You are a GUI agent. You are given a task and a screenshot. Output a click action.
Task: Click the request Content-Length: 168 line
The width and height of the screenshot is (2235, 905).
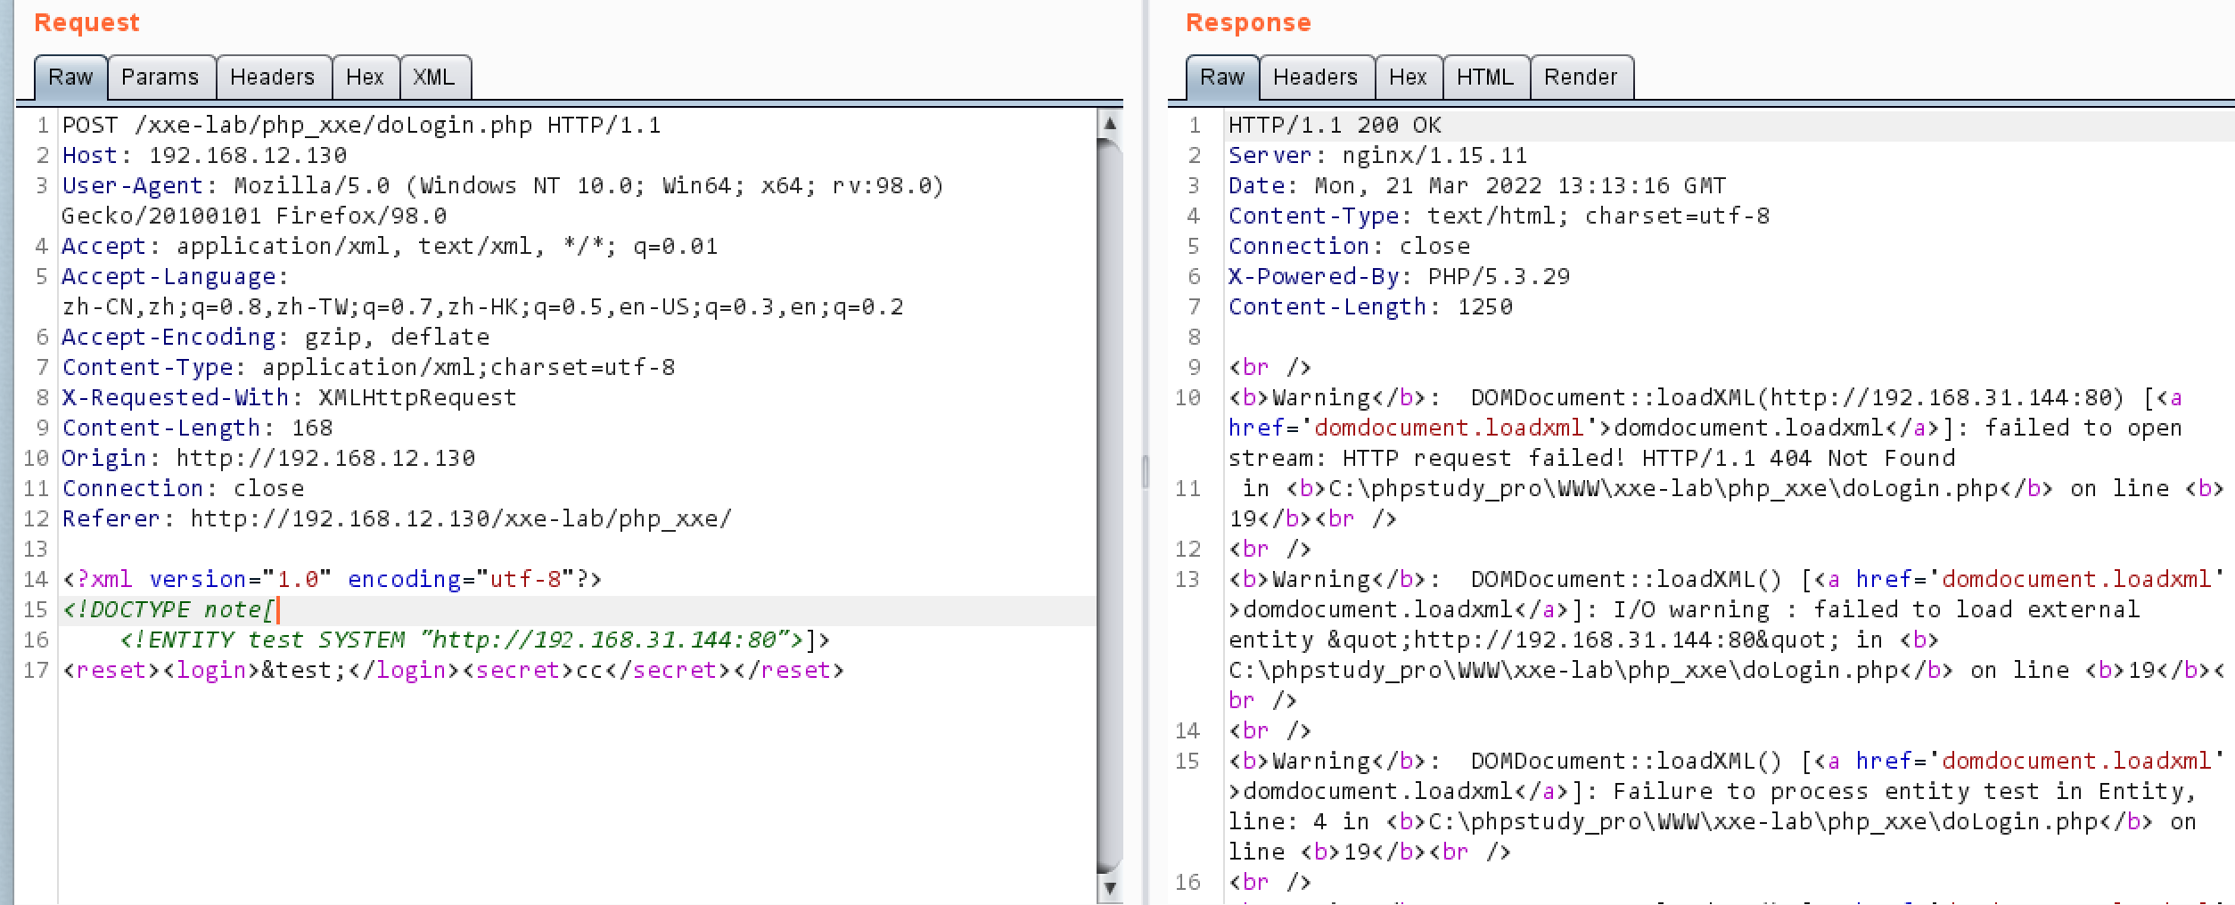(x=197, y=428)
